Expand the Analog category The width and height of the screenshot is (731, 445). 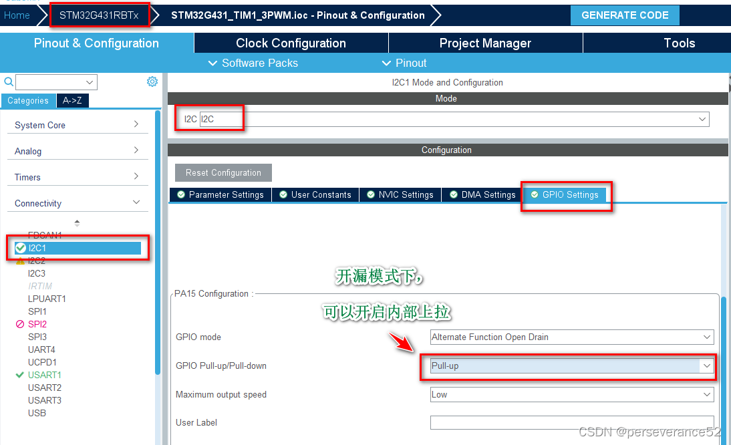78,151
